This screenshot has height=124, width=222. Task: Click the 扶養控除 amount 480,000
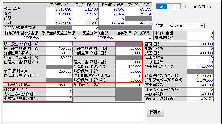[x=200, y=53]
